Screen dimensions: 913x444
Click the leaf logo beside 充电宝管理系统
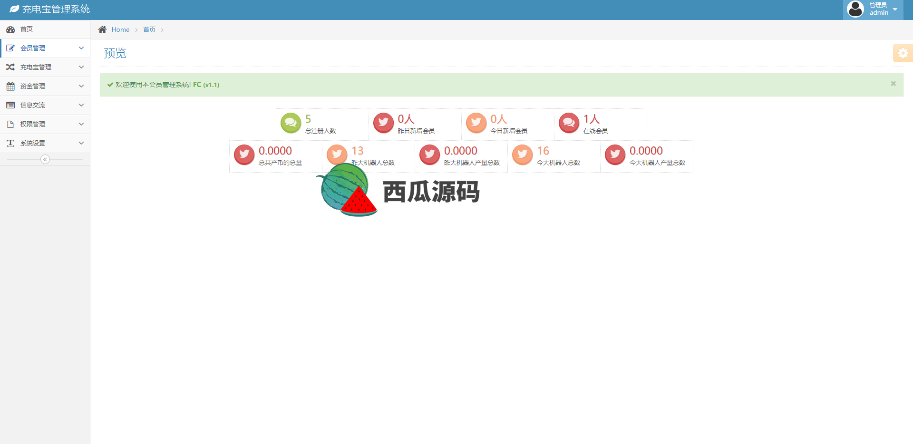[x=14, y=9]
